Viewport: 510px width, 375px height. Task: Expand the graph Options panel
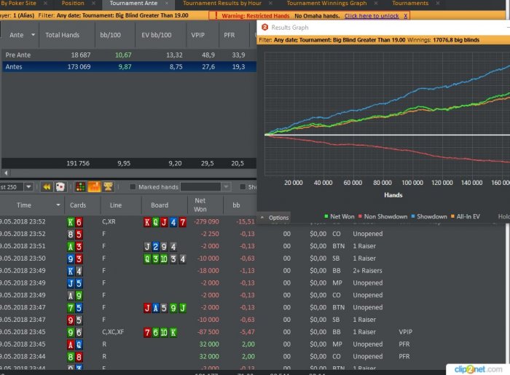pyautogui.click(x=275, y=217)
